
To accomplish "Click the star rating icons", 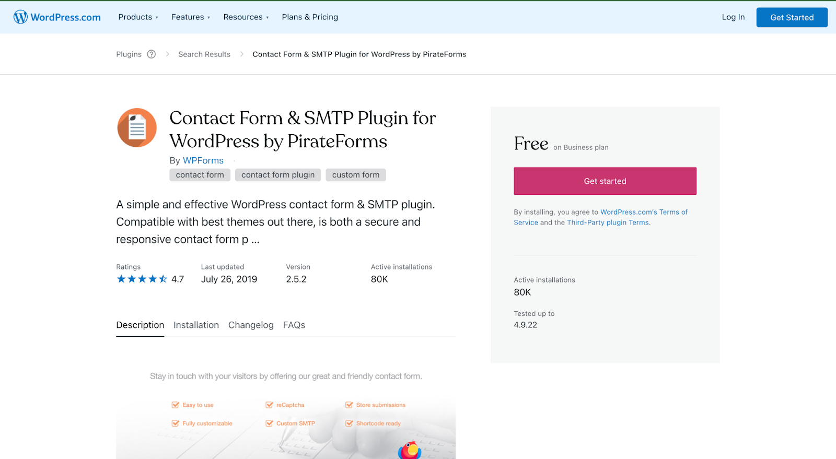I will click(x=142, y=279).
